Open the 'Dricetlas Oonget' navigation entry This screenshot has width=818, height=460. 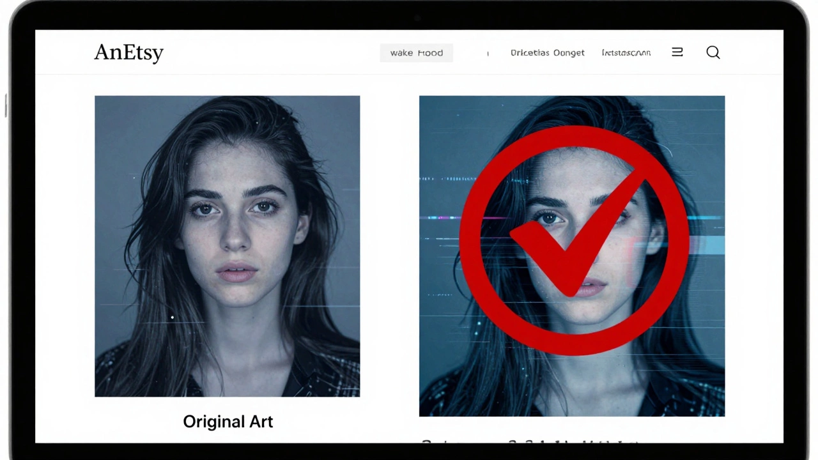547,52
